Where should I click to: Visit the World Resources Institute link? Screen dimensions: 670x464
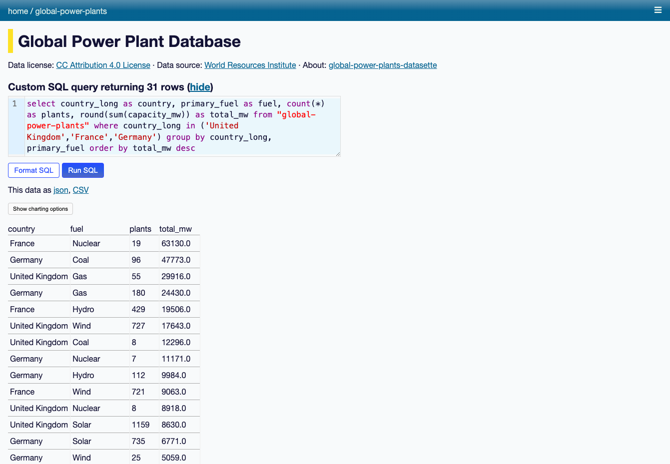click(250, 65)
